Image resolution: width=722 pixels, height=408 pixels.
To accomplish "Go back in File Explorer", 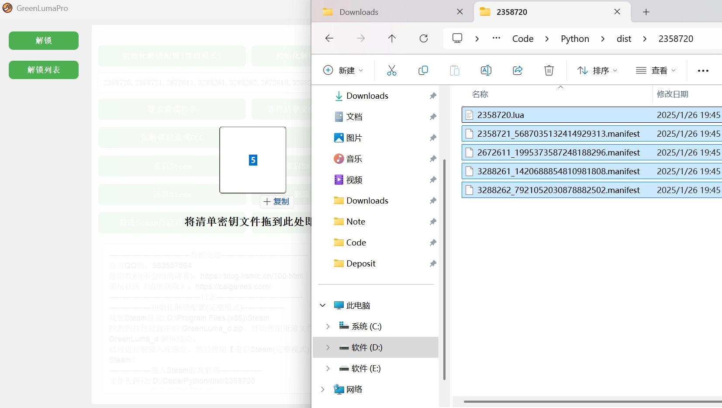I will [329, 38].
